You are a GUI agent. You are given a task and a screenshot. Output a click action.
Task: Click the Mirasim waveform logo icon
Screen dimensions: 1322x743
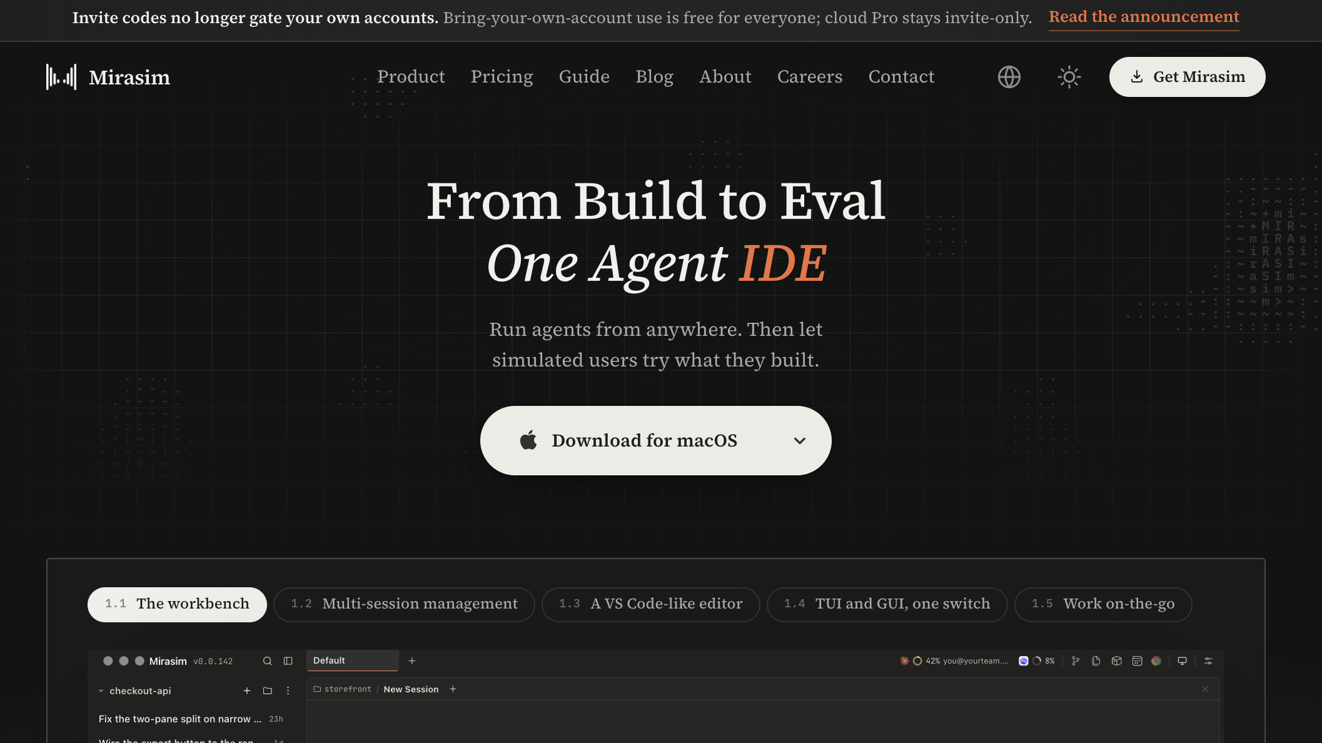(61, 77)
